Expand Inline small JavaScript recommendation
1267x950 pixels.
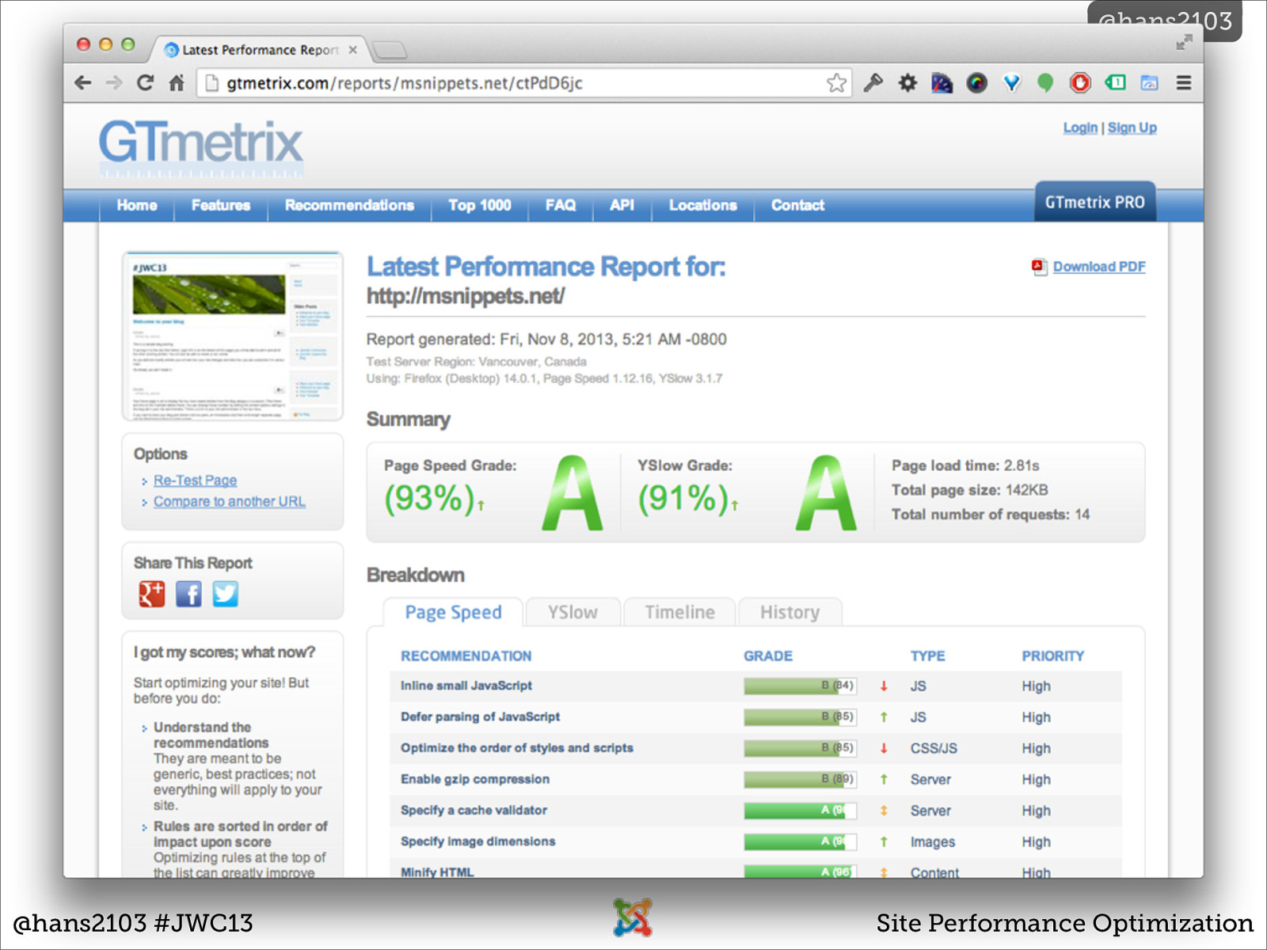click(466, 686)
